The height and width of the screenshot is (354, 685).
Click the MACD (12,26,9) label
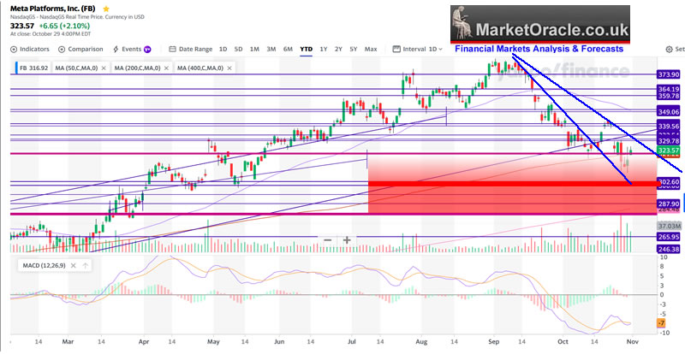pyautogui.click(x=44, y=265)
